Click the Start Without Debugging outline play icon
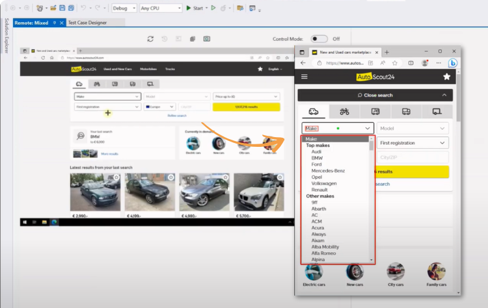488x308 pixels. coord(213,8)
